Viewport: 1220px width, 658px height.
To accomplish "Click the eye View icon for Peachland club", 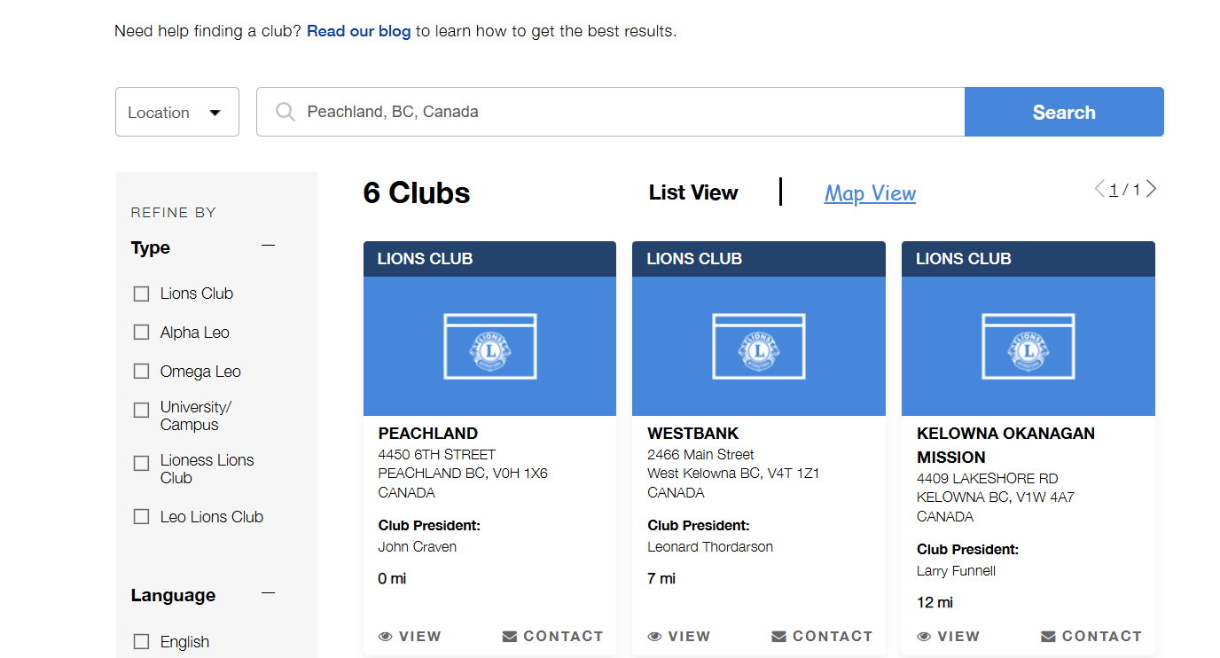I will point(386,637).
